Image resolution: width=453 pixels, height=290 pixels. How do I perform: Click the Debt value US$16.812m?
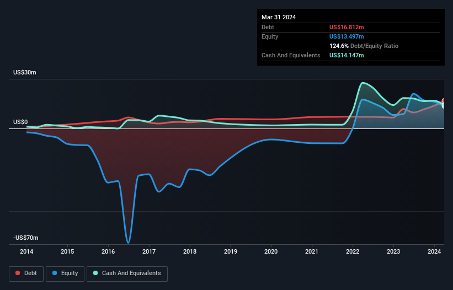pyautogui.click(x=347, y=27)
